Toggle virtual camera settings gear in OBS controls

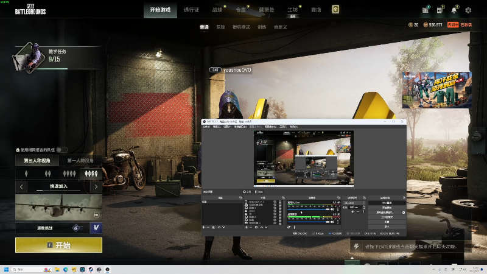click(x=404, y=213)
